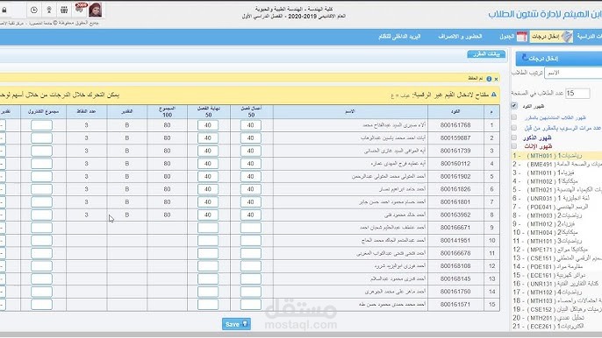This screenshot has height=338, width=602.
Task: Click empty أعمال فصل field in row 9
Action: coord(251,228)
